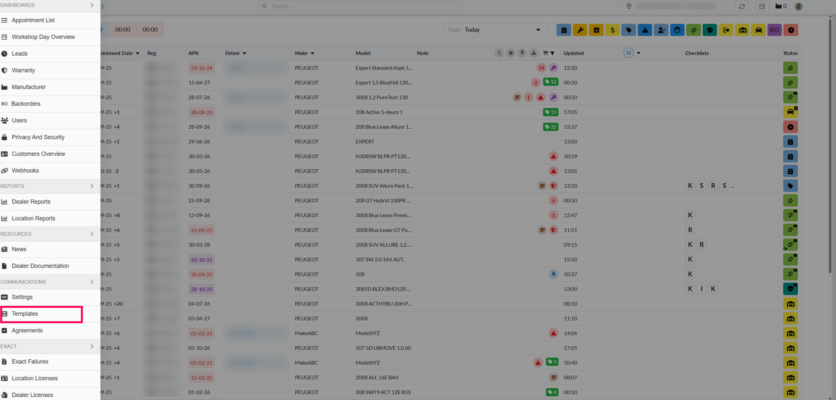Toggle the green double-check status filter
This screenshot has height=400, width=836.
(x=693, y=30)
